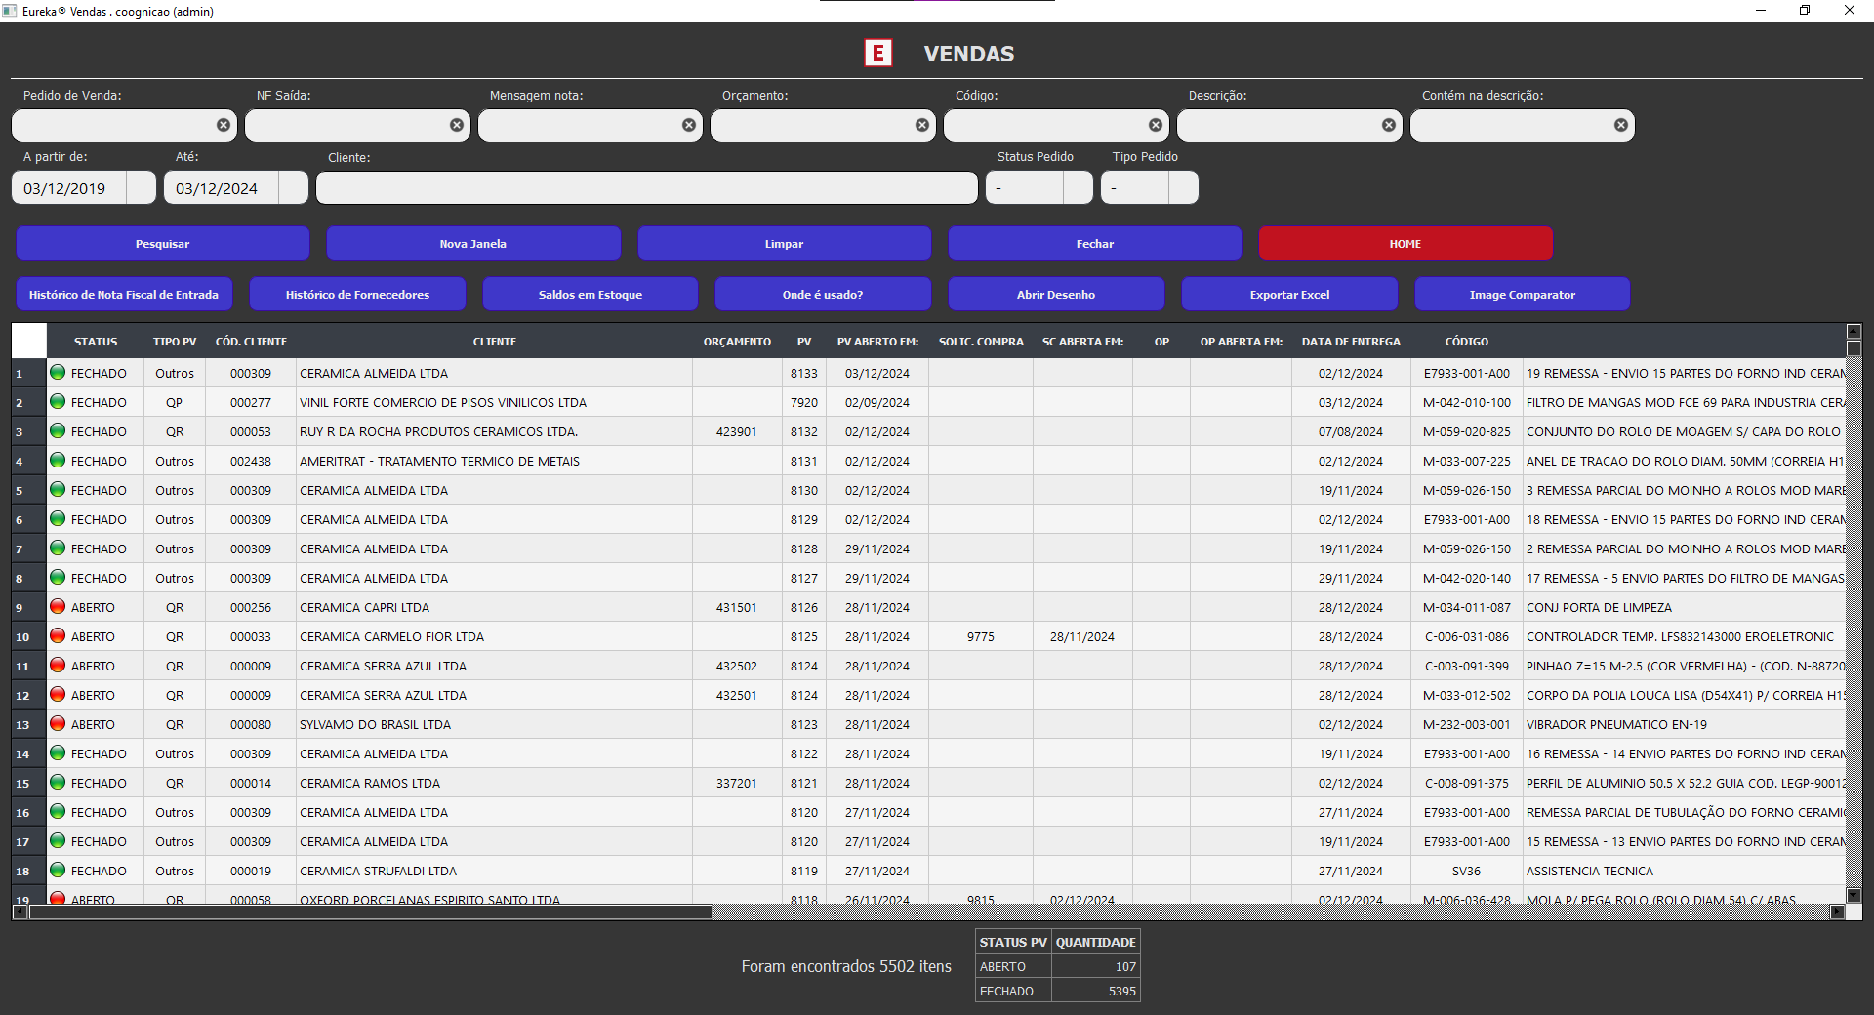Clear the Mensagem nota field
1874x1015 pixels.
(x=689, y=125)
